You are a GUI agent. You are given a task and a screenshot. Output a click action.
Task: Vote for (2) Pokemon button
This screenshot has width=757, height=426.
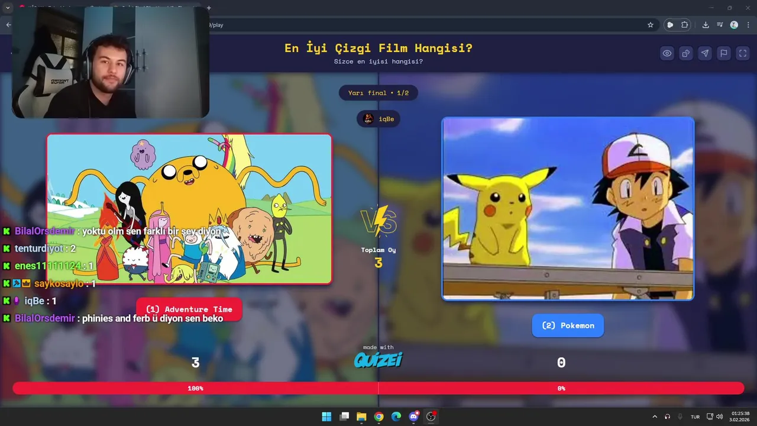coord(568,325)
